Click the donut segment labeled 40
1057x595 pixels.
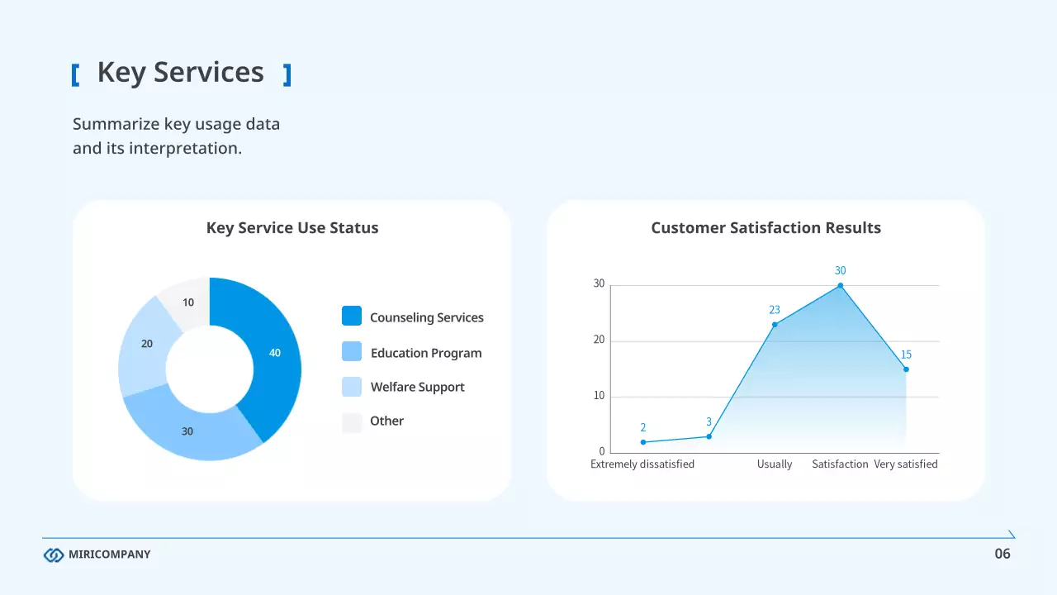[274, 353]
